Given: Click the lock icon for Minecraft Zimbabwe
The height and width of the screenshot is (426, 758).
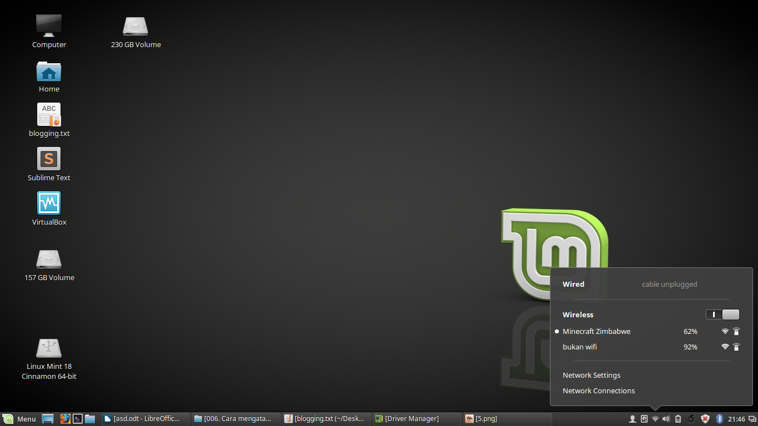Looking at the screenshot, I should (736, 331).
